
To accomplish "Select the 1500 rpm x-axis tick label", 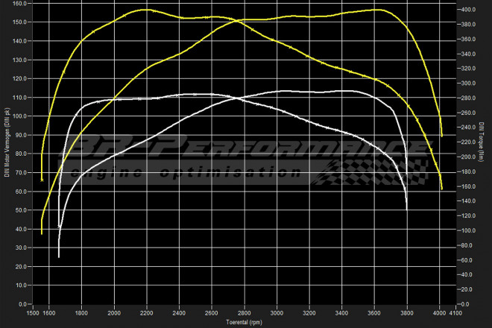I will (x=34, y=313).
